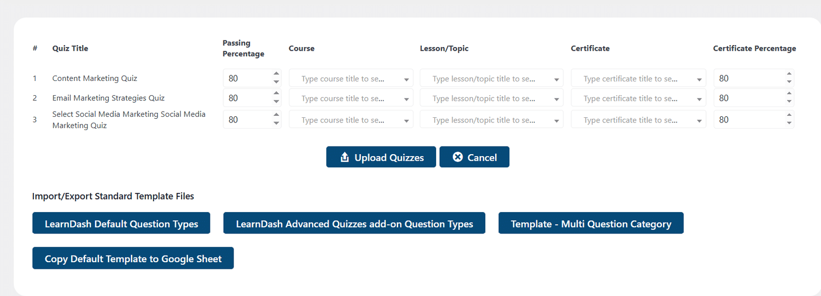The height and width of the screenshot is (296, 821).
Task: Decrease passing percentage for Email Marketing Strategies Quiz
Action: click(276, 101)
